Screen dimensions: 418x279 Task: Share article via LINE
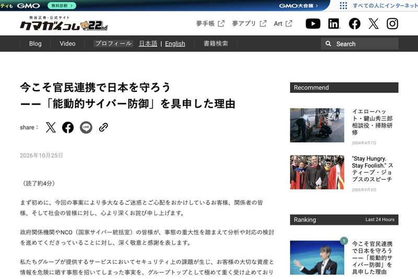pyautogui.click(x=86, y=127)
